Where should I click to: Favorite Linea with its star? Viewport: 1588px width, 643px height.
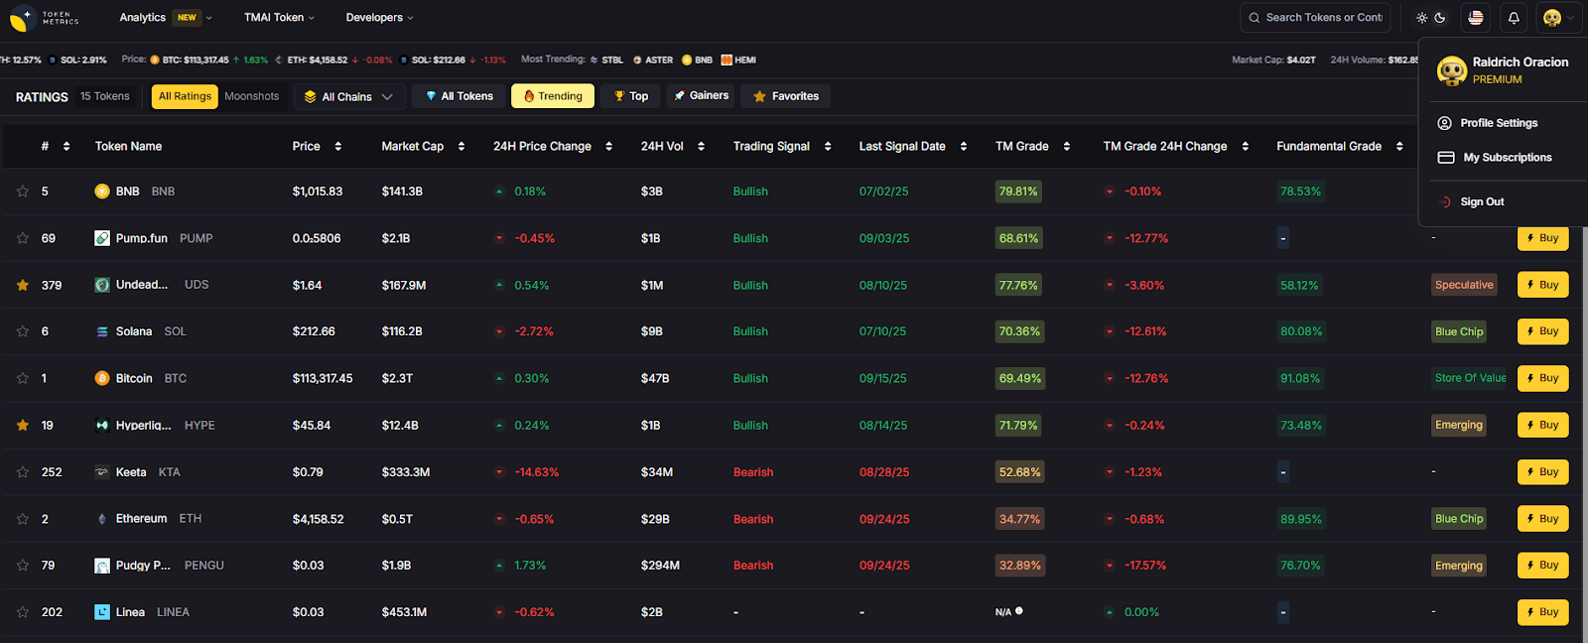click(23, 612)
